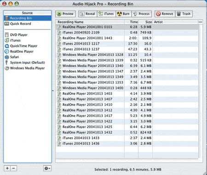
Task: Click the selection status text at bottom
Action: (x=128, y=169)
